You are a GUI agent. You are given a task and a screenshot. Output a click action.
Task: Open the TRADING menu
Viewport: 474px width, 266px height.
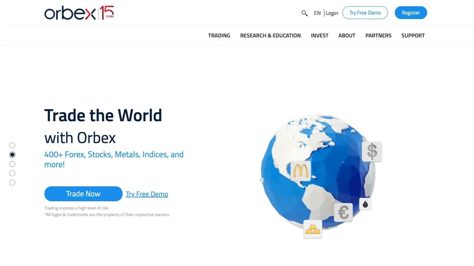tap(219, 35)
